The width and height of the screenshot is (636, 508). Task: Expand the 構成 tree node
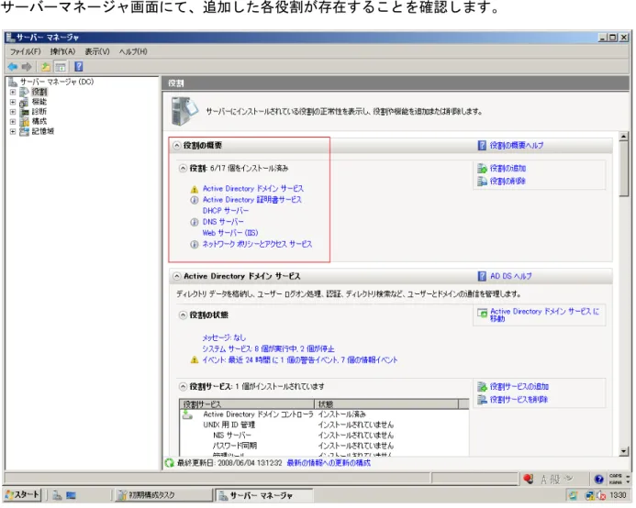(13, 122)
